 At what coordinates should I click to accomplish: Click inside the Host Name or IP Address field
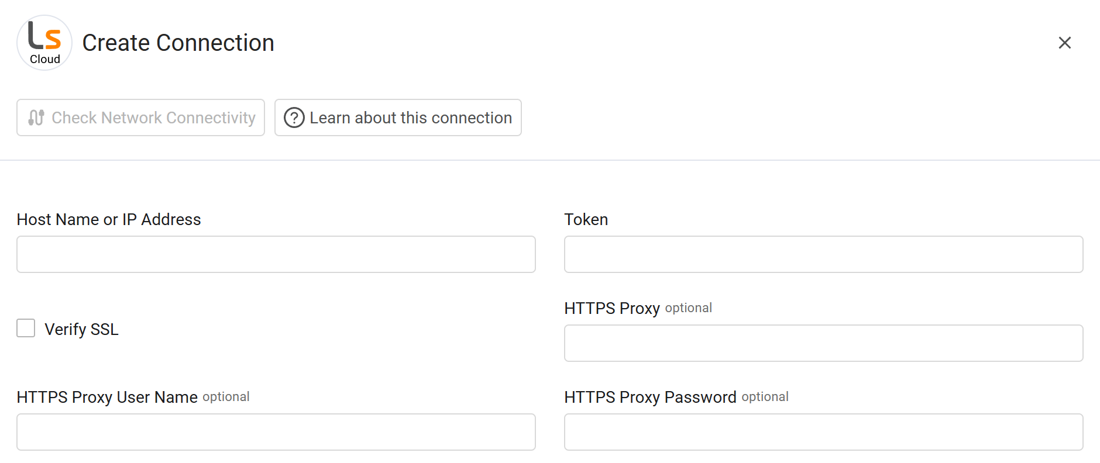(x=275, y=254)
